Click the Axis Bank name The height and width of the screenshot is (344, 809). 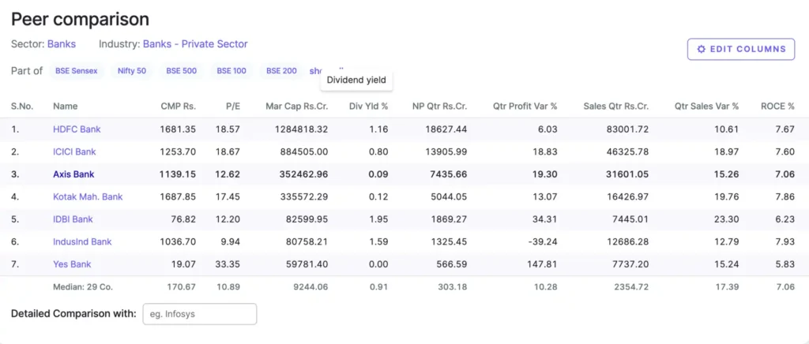[73, 174]
